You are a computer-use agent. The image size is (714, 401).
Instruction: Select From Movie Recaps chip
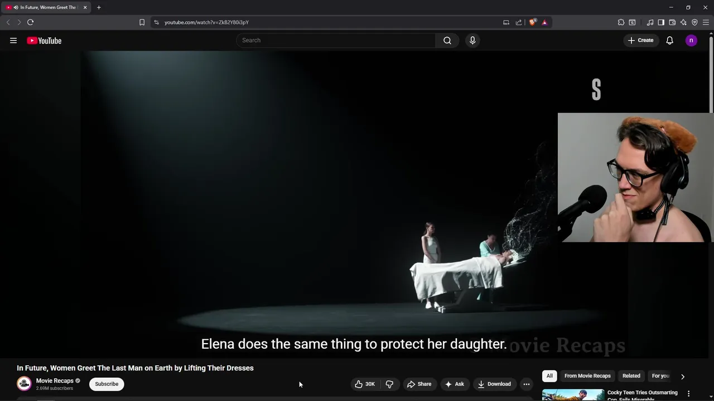tap(587, 376)
